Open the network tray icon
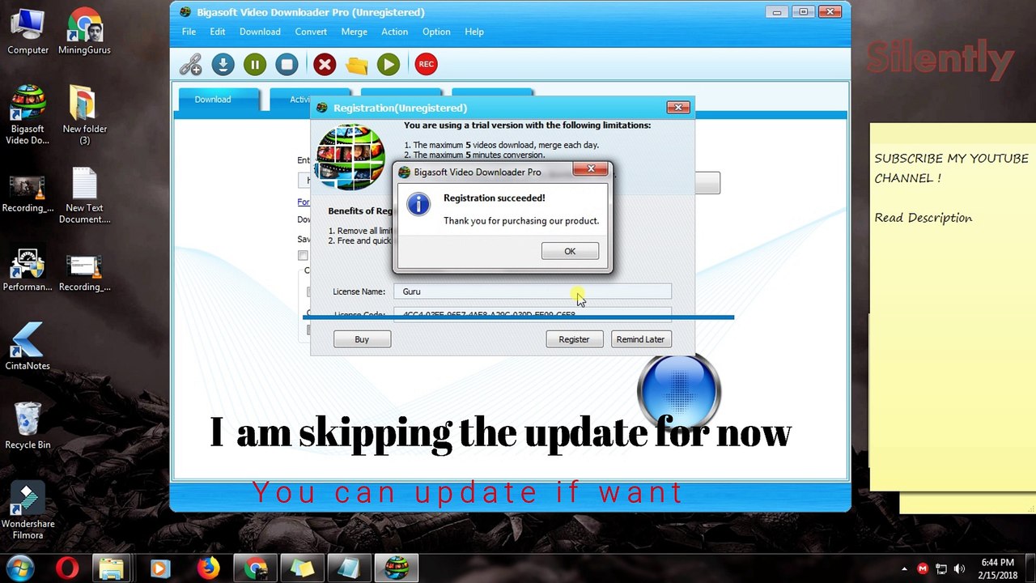The height and width of the screenshot is (583, 1036). (941, 568)
